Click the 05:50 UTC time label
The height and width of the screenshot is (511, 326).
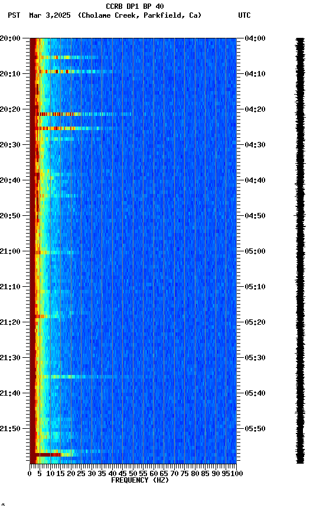point(255,429)
